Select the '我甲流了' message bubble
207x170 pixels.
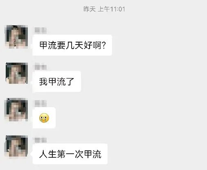coord(57,81)
